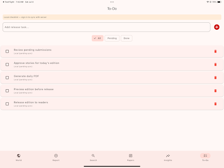This screenshot has height=168, width=224.
Task: Select the To-Do tab in bottom bar
Action: [x=205, y=157]
